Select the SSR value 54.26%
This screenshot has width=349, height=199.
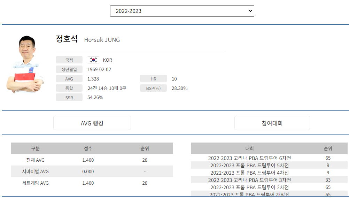click(x=95, y=97)
